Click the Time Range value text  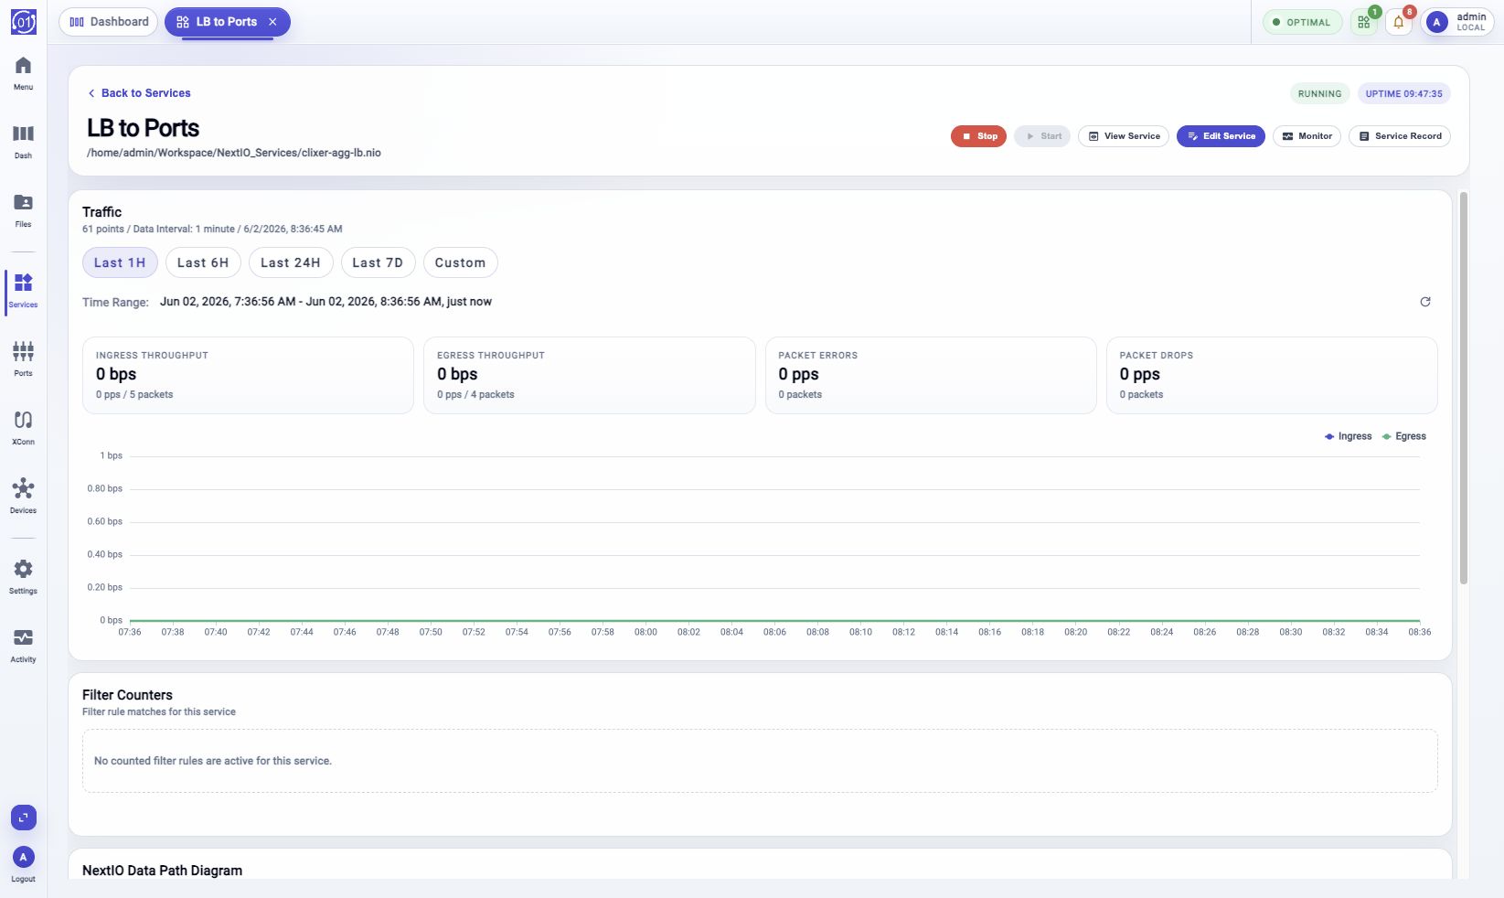(325, 302)
